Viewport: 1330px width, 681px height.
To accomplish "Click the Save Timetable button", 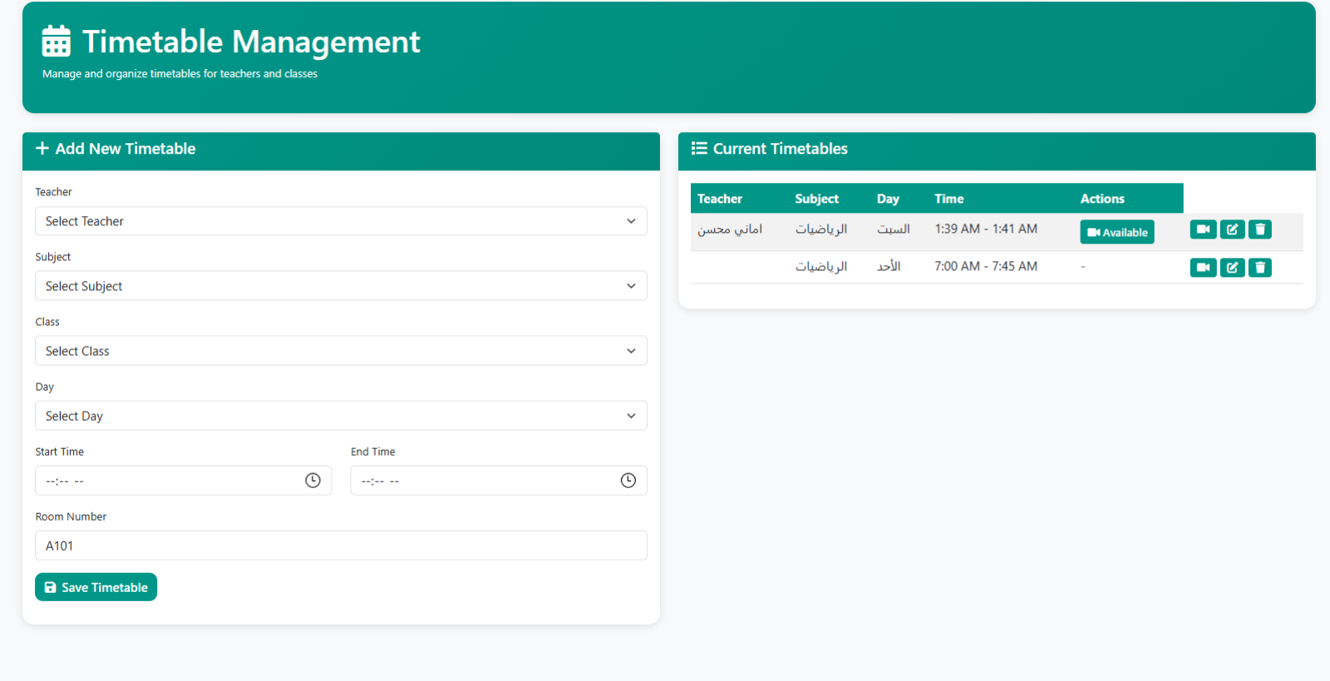I will click(96, 587).
